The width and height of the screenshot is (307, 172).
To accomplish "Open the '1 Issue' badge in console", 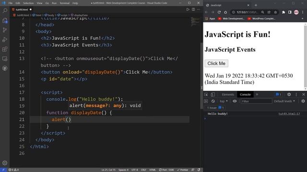I will tap(215, 107).
